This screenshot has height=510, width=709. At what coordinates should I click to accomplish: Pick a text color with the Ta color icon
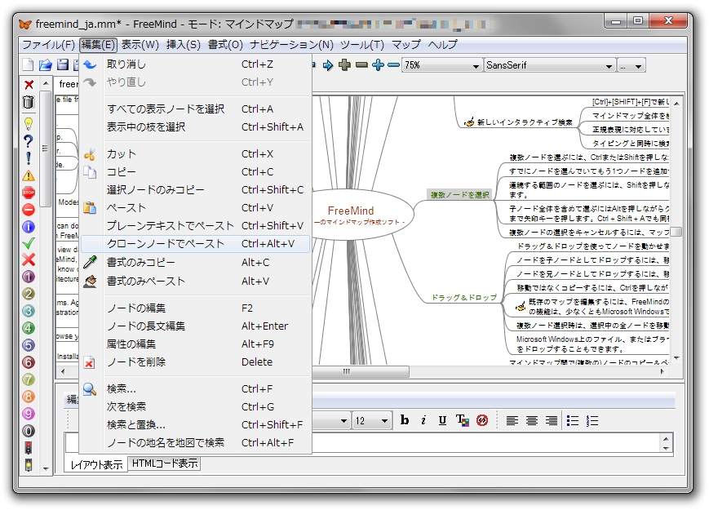pos(462,419)
